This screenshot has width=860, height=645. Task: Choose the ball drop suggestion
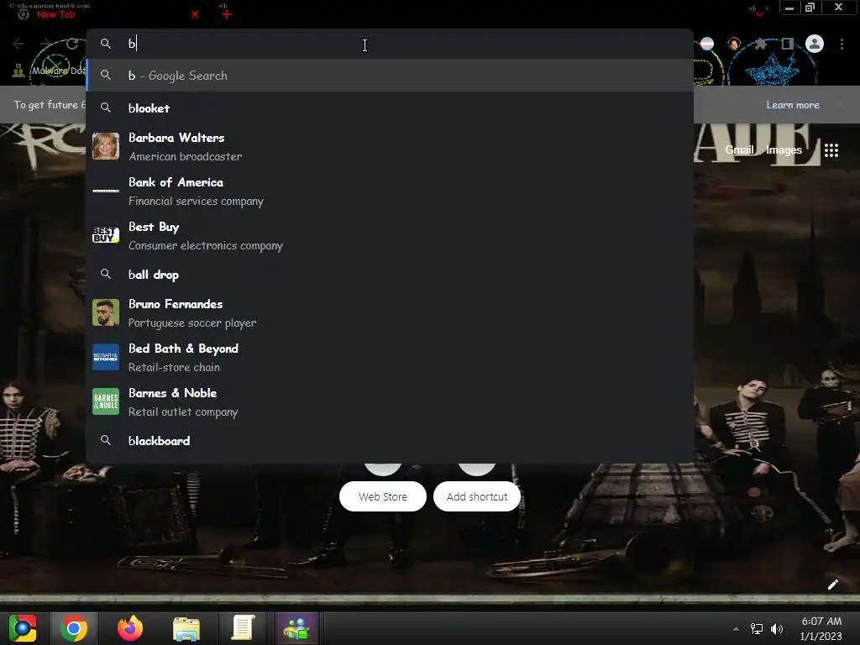(x=390, y=275)
